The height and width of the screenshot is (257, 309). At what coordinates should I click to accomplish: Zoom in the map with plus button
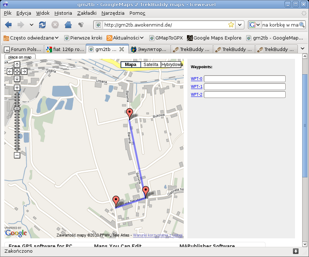(17, 88)
